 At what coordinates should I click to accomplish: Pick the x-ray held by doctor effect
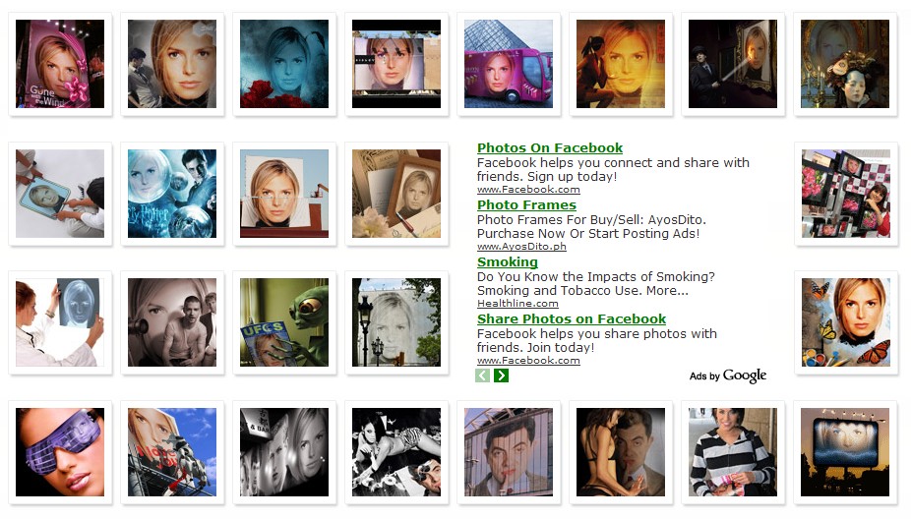coord(60,322)
